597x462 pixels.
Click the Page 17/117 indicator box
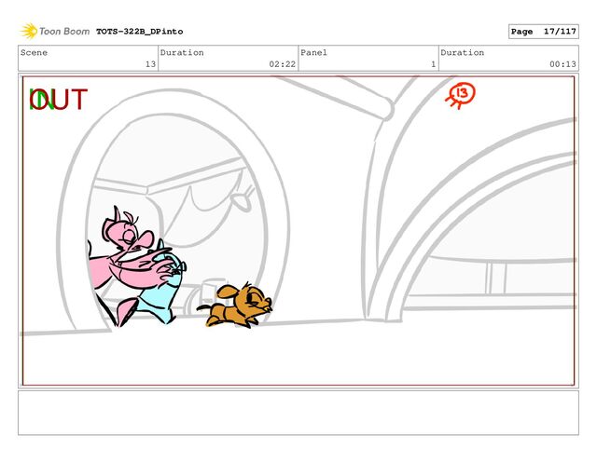click(x=543, y=32)
